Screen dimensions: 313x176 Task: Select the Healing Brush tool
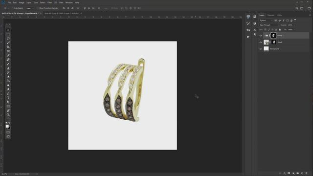(8, 60)
